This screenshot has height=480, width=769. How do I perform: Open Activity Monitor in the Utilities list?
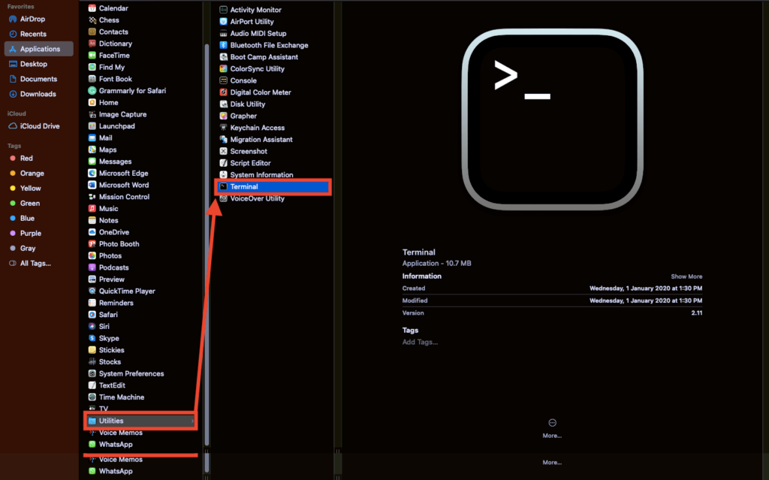pos(255,10)
